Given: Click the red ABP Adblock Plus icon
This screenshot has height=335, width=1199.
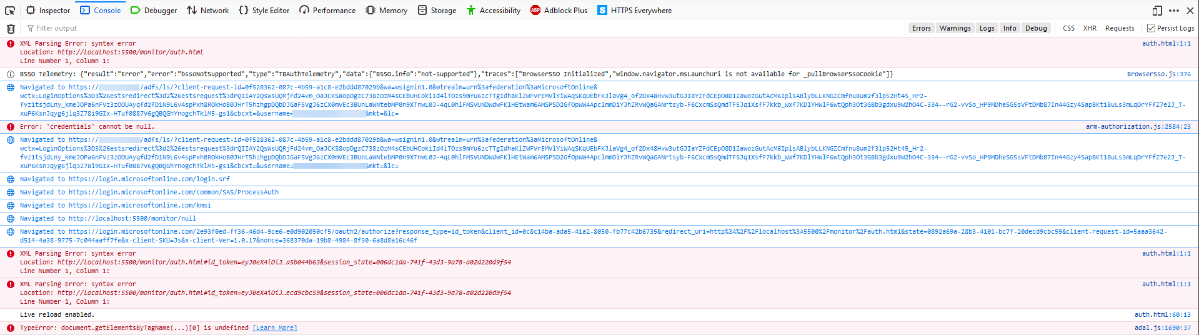Looking at the screenshot, I should click(x=535, y=10).
